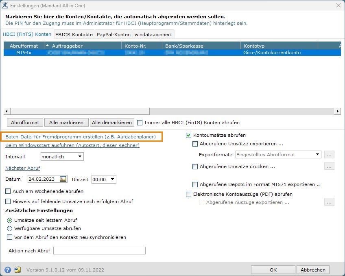The height and width of the screenshot is (276, 345).
Task: Click the ellipsis button for Umsätze drucken
Action: [329, 166]
